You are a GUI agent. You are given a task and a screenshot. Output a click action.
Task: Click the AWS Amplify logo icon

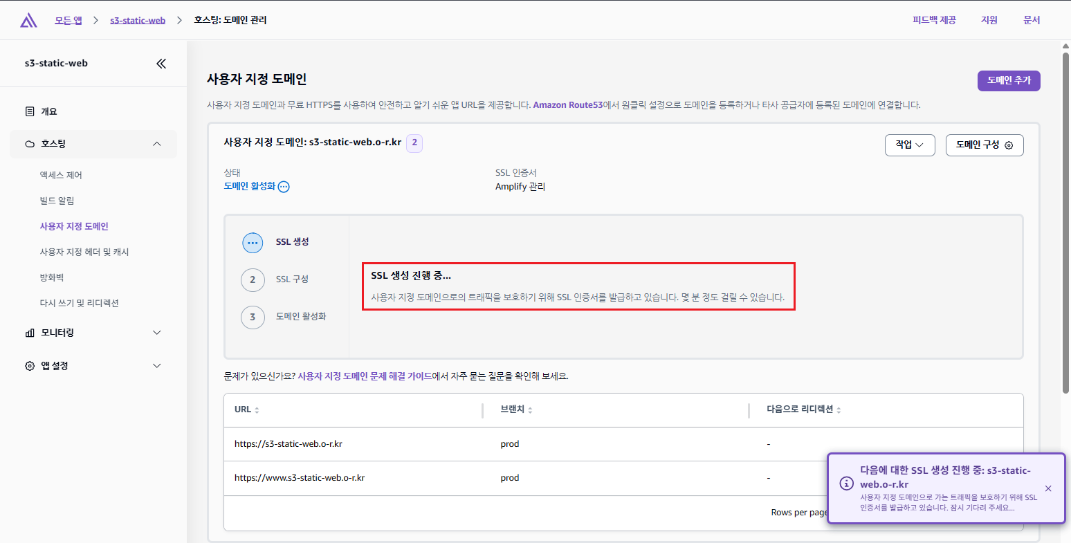click(28, 21)
